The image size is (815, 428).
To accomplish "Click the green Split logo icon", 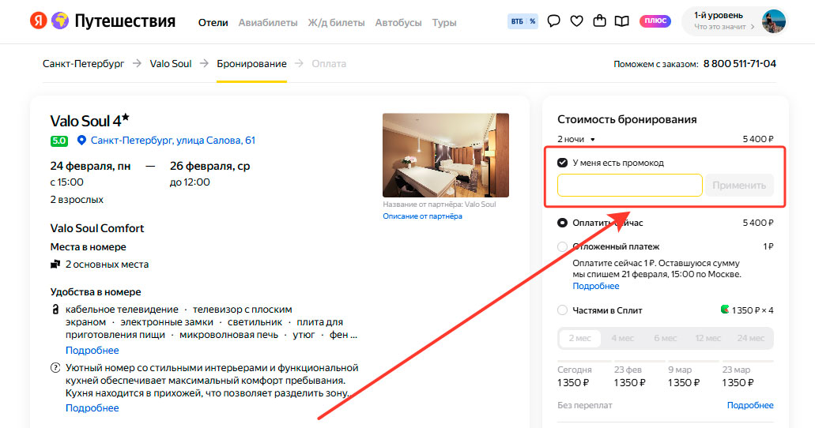I will 725,310.
